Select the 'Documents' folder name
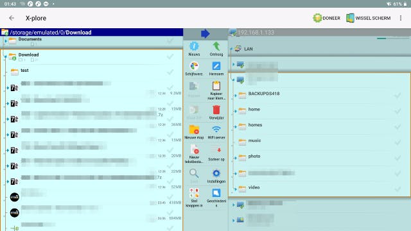Image resolution: width=411 pixels, height=231 pixels. (30, 39)
